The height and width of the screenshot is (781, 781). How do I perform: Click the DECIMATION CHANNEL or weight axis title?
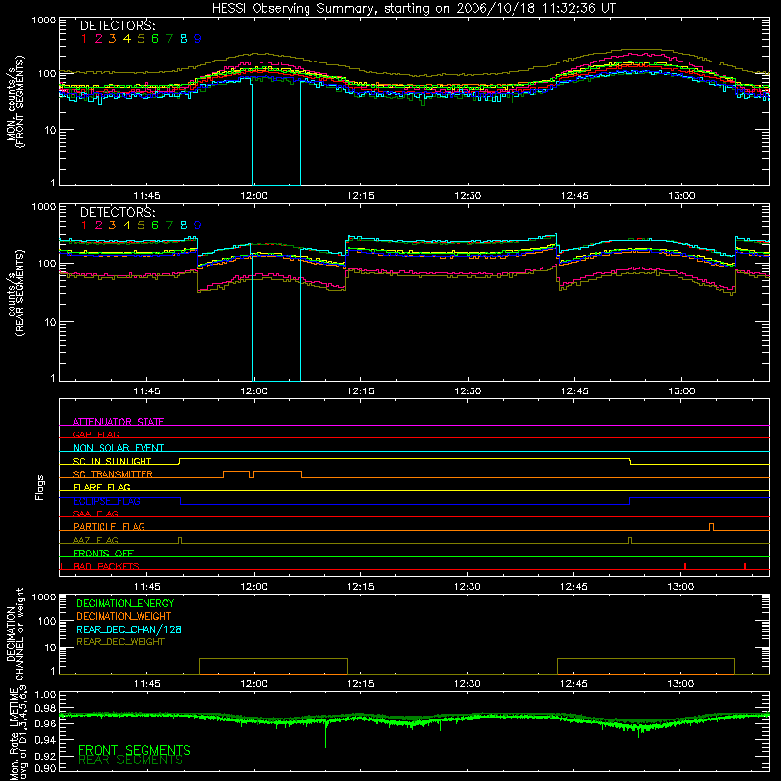(15, 634)
